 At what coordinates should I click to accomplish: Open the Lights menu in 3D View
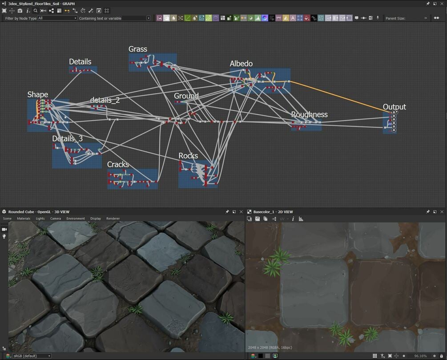coord(40,218)
